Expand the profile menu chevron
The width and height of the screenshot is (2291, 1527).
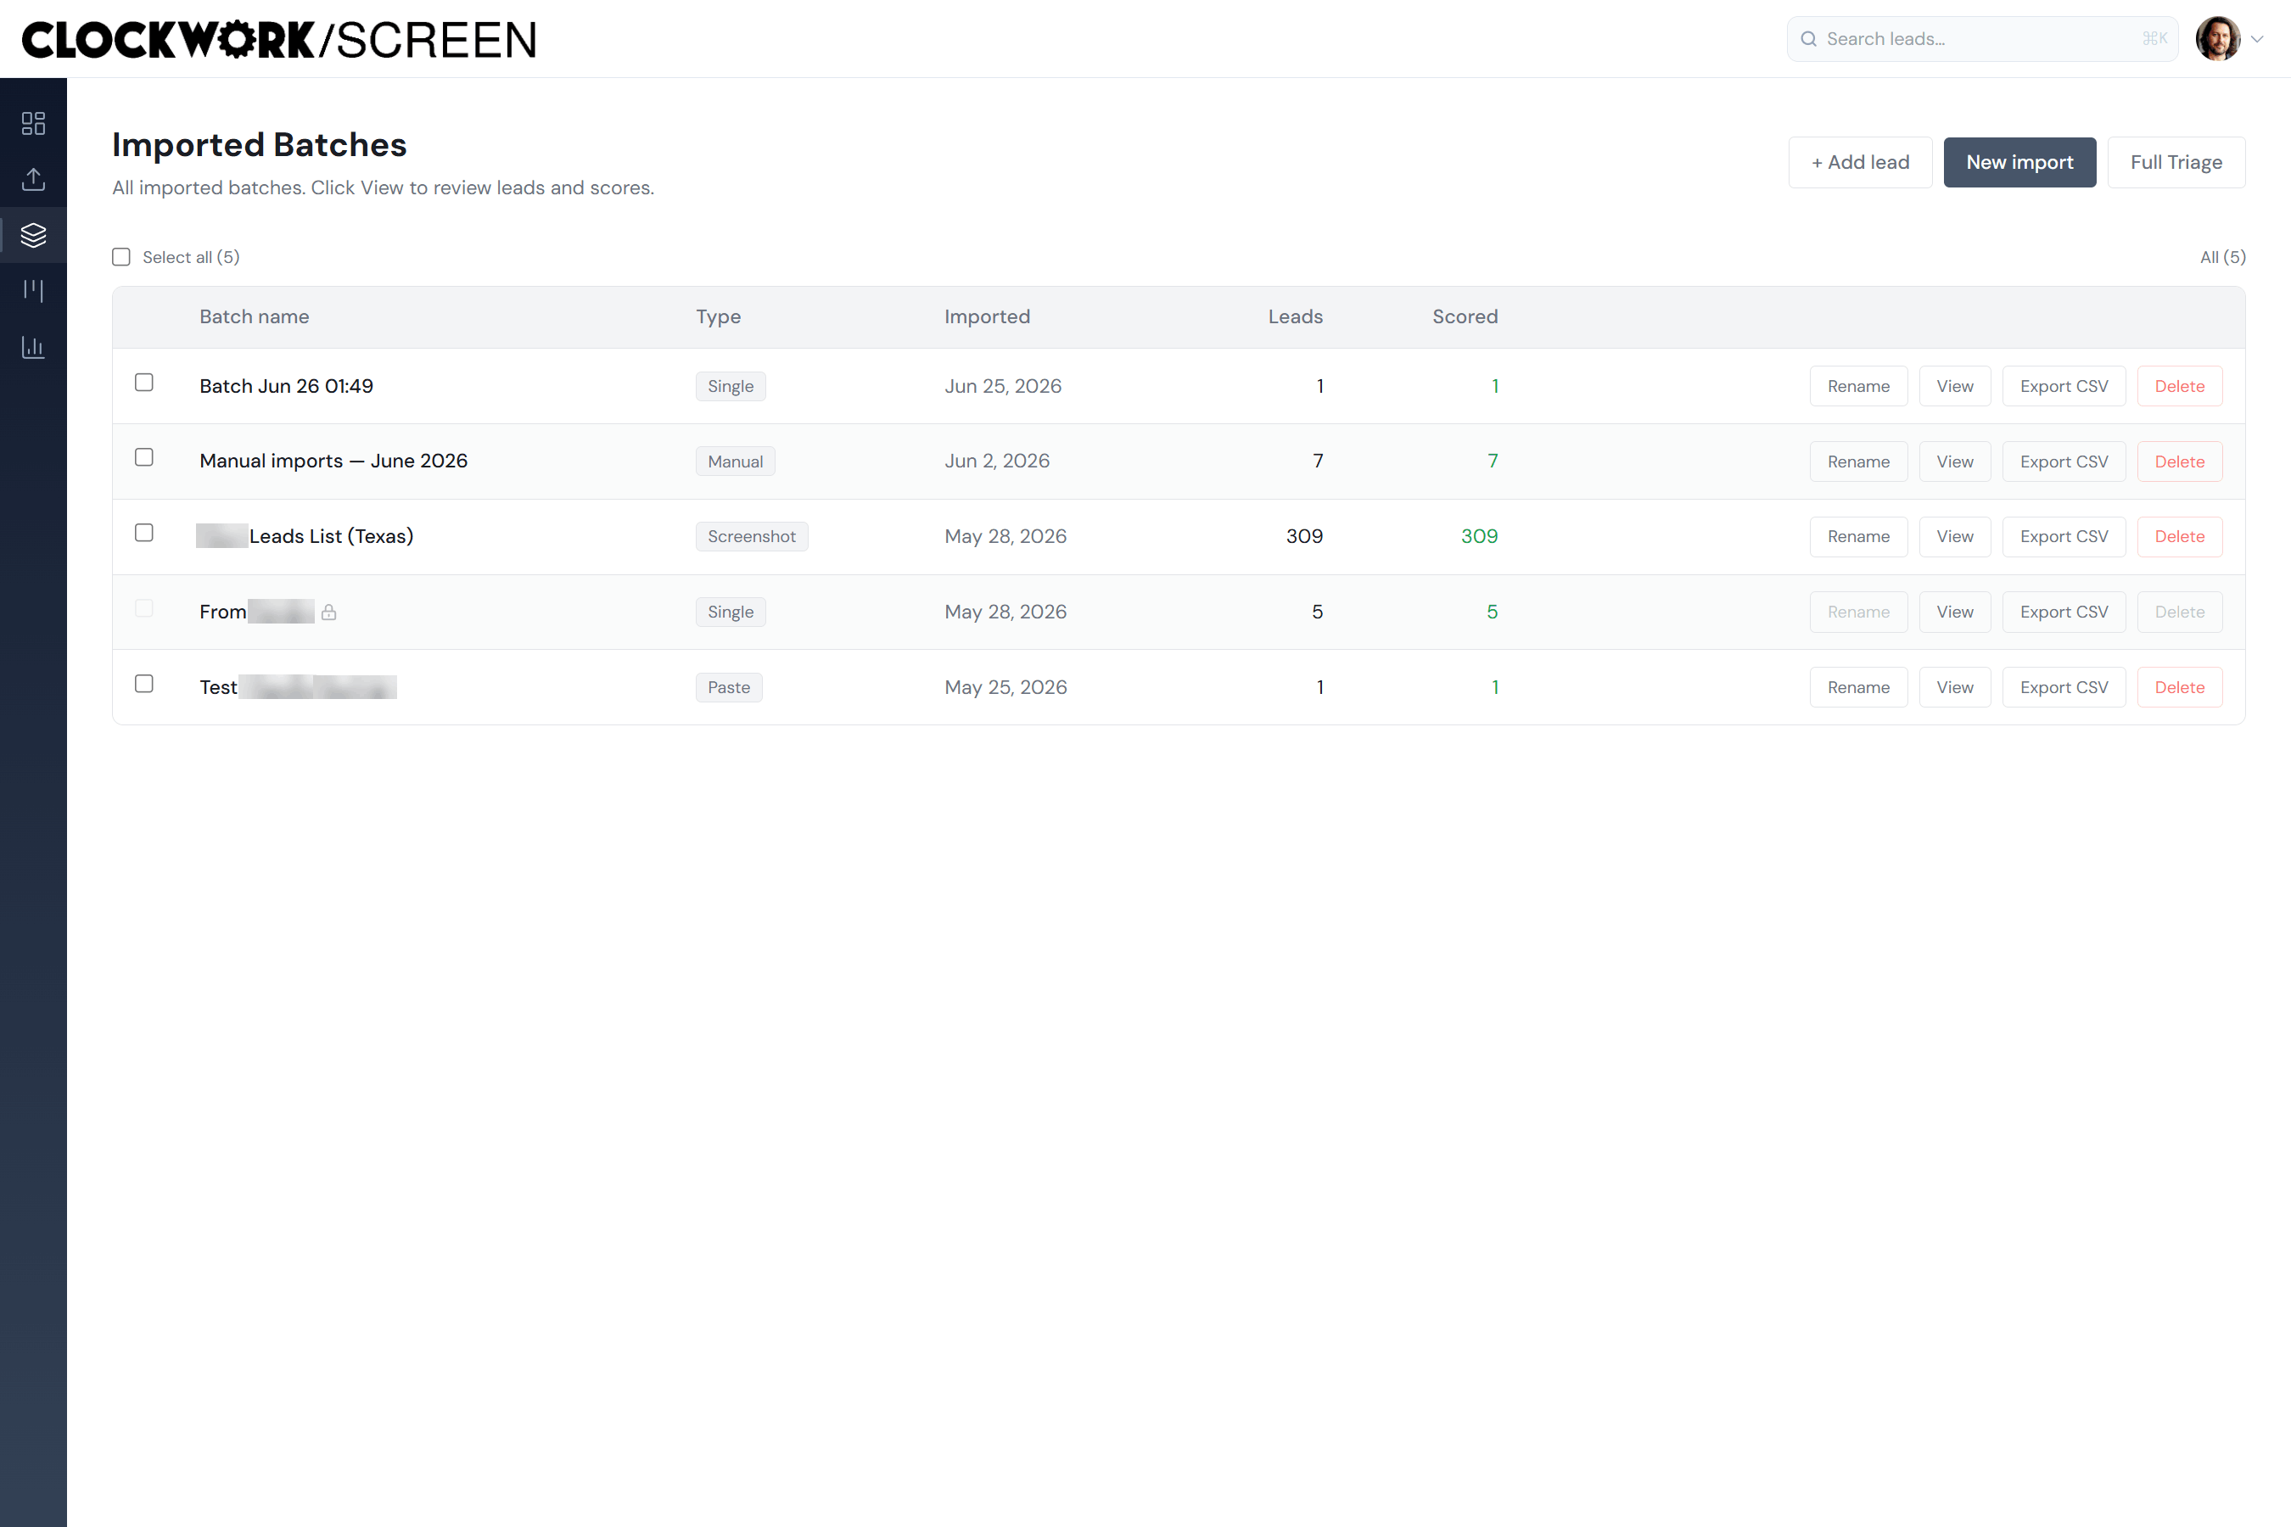point(2258,39)
